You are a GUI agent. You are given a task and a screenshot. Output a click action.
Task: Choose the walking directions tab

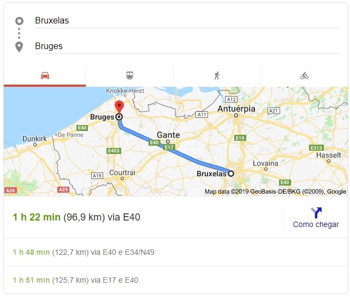(217, 76)
